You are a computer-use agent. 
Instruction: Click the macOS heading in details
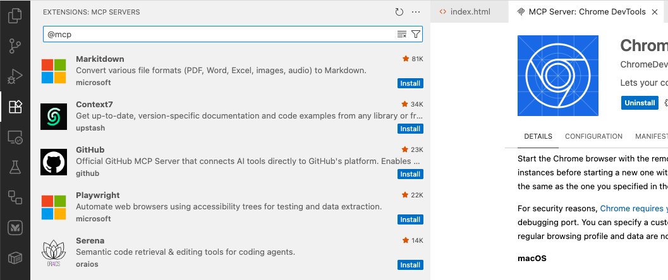(x=531, y=259)
